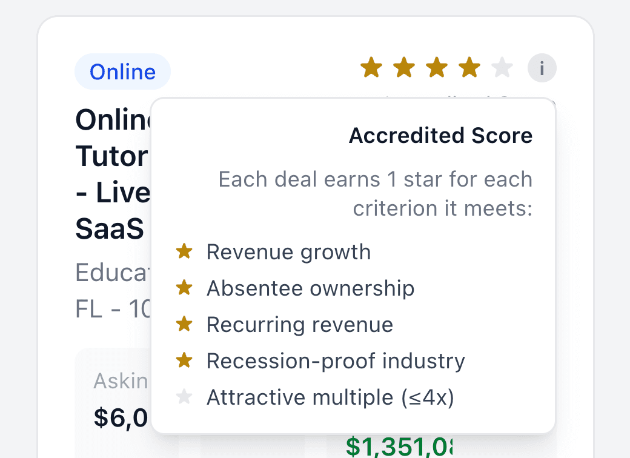This screenshot has height=458, width=630.
Task: Click the star next to Recession-proof industry
Action: (x=185, y=360)
